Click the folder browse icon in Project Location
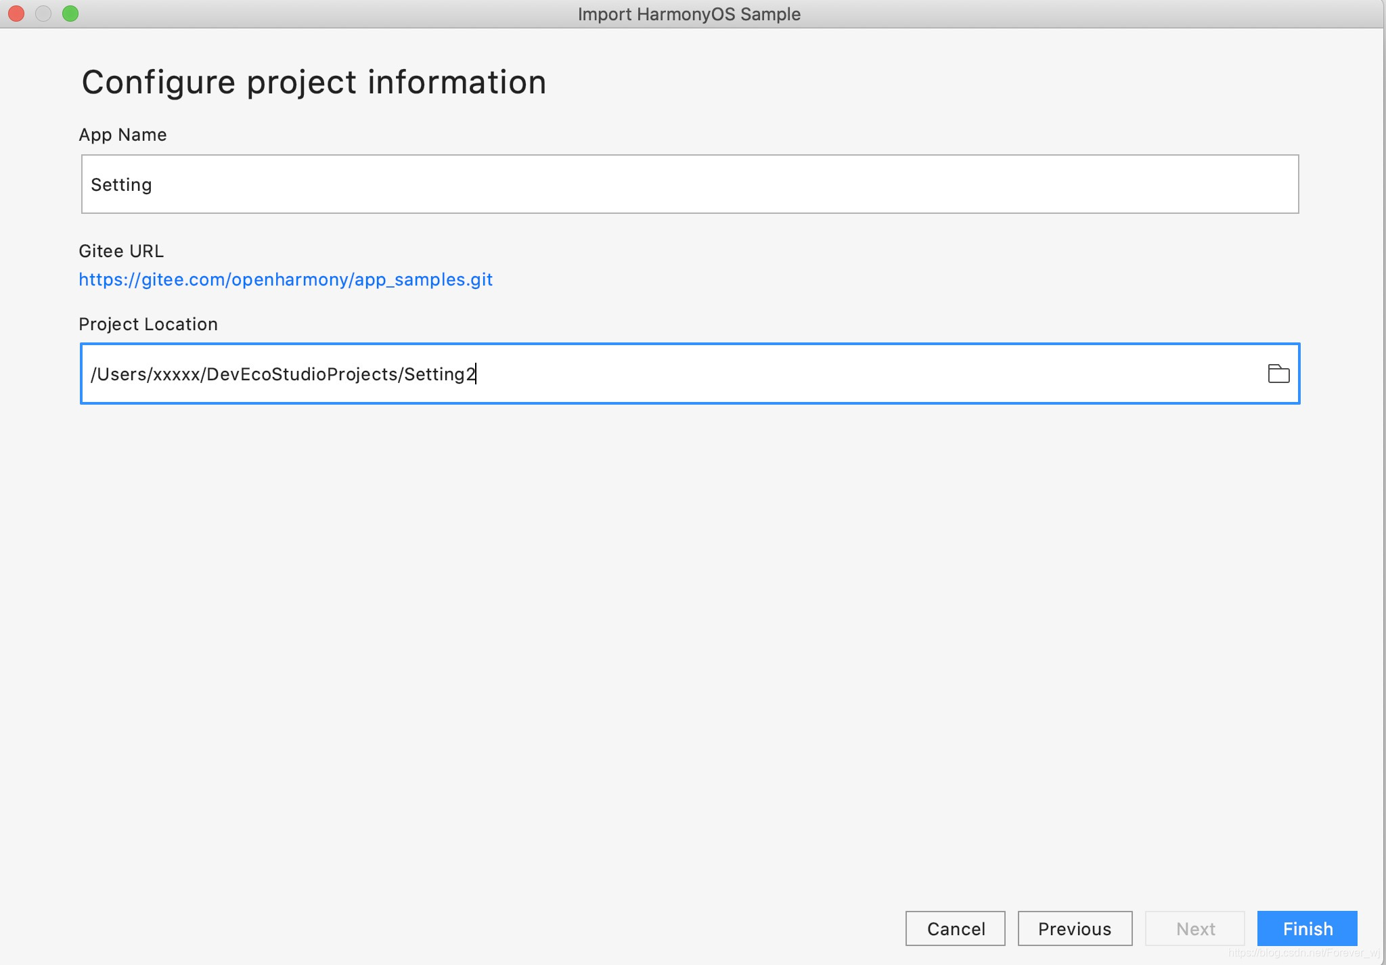Image resolution: width=1386 pixels, height=965 pixels. click(x=1278, y=374)
